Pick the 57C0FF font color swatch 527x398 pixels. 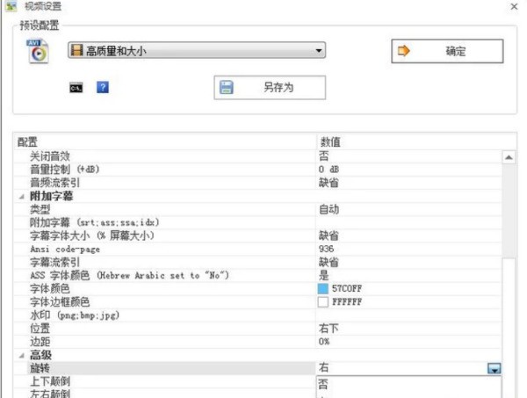pos(322,288)
